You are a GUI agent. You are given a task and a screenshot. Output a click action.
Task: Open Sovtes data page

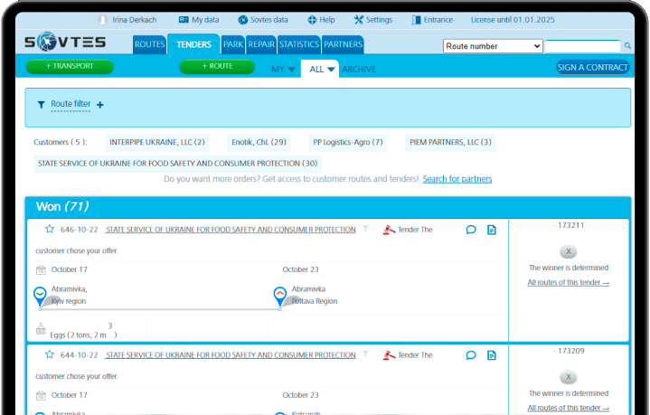[x=263, y=20]
